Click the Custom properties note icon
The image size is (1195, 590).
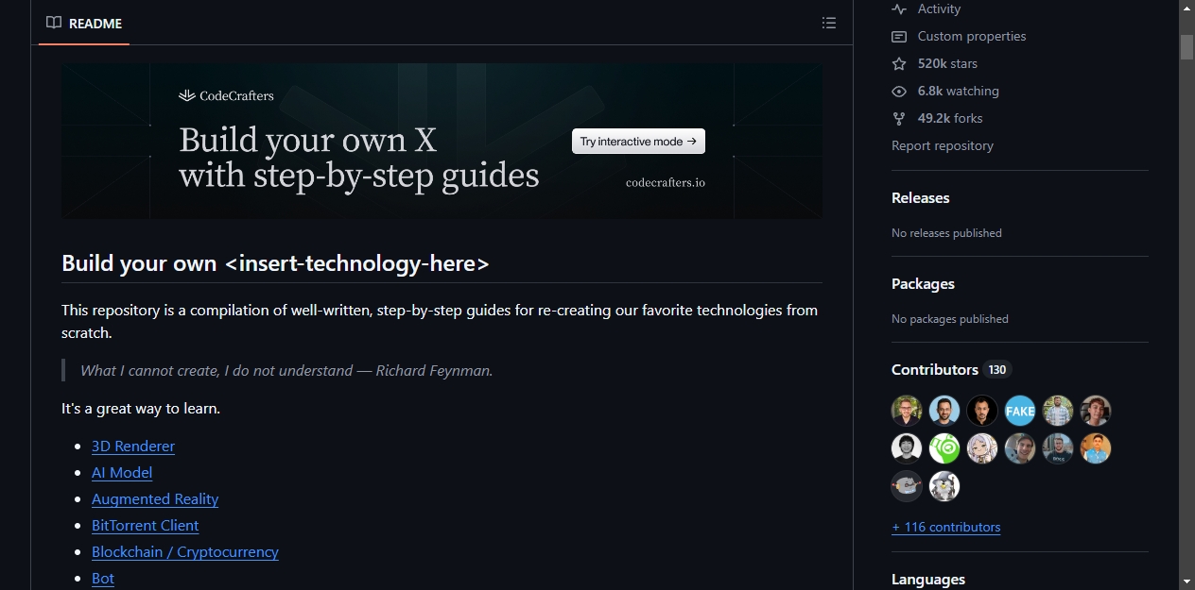899,36
